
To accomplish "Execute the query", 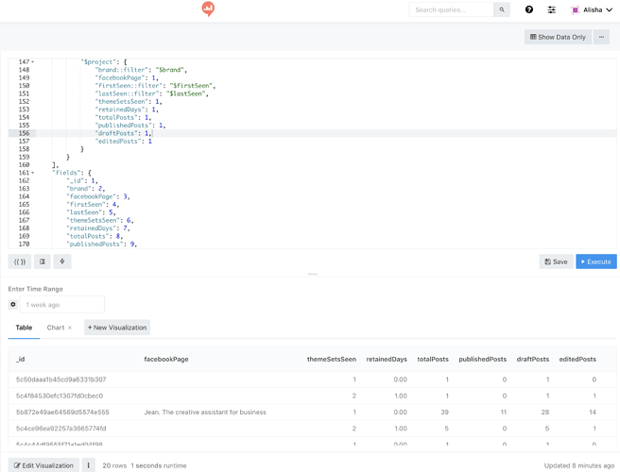I will point(596,261).
